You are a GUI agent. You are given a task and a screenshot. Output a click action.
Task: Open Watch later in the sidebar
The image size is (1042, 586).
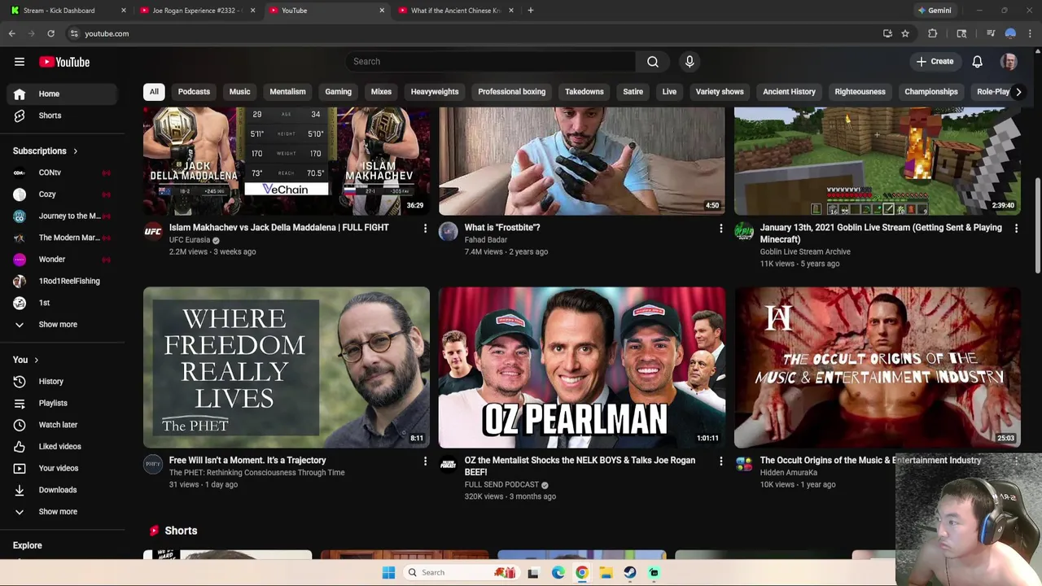click(x=62, y=425)
